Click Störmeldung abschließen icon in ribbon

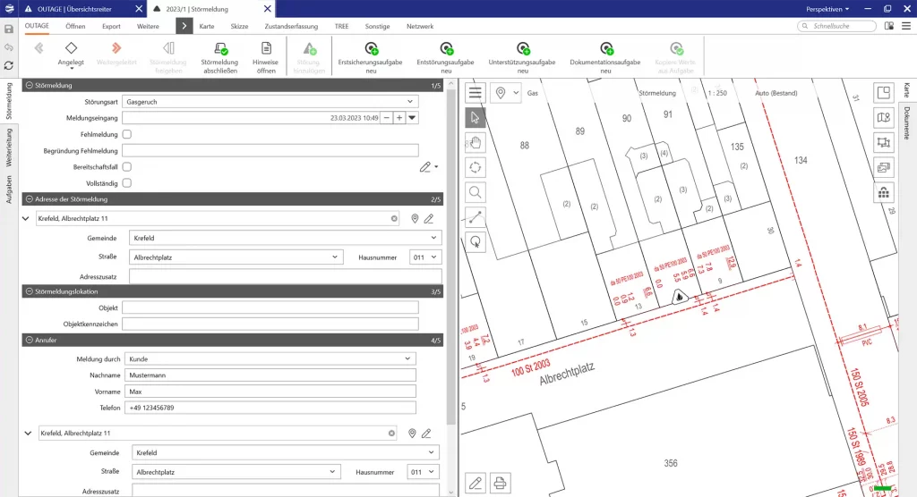click(219, 49)
